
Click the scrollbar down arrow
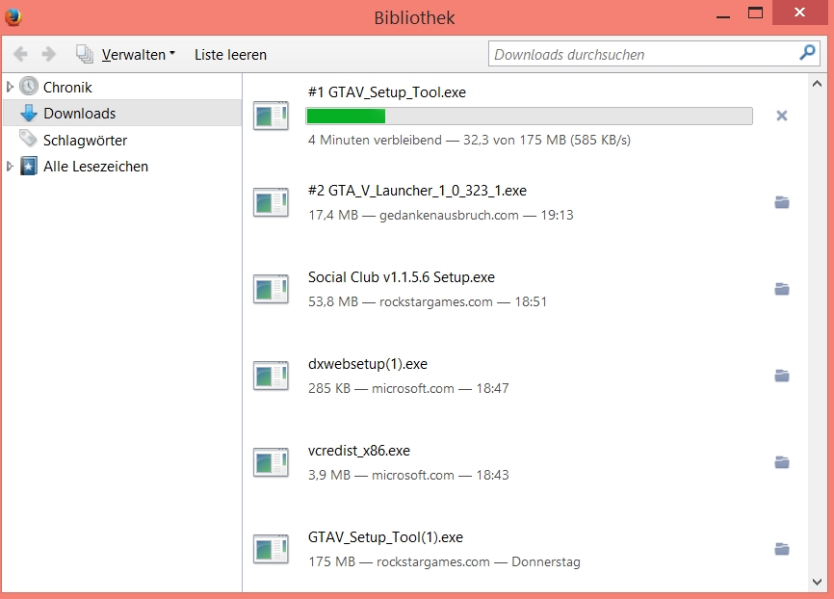817,582
